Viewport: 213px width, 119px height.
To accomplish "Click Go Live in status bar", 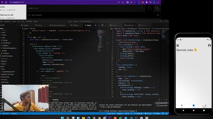I will click(148, 114).
